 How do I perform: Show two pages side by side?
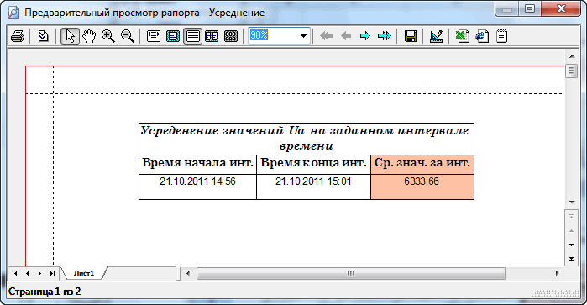212,36
